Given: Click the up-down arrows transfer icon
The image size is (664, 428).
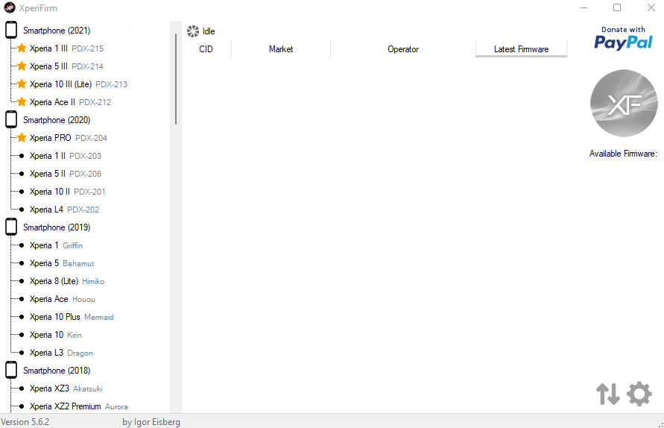Looking at the screenshot, I should (x=607, y=394).
